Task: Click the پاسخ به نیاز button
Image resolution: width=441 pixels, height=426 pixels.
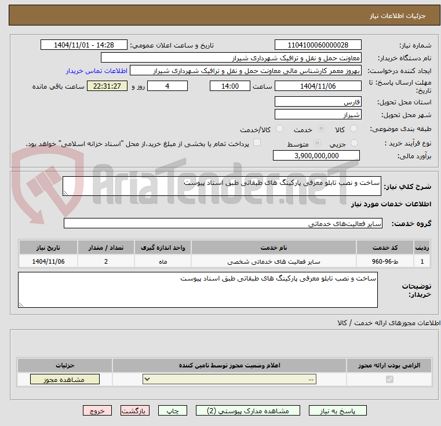Action: coord(337,410)
